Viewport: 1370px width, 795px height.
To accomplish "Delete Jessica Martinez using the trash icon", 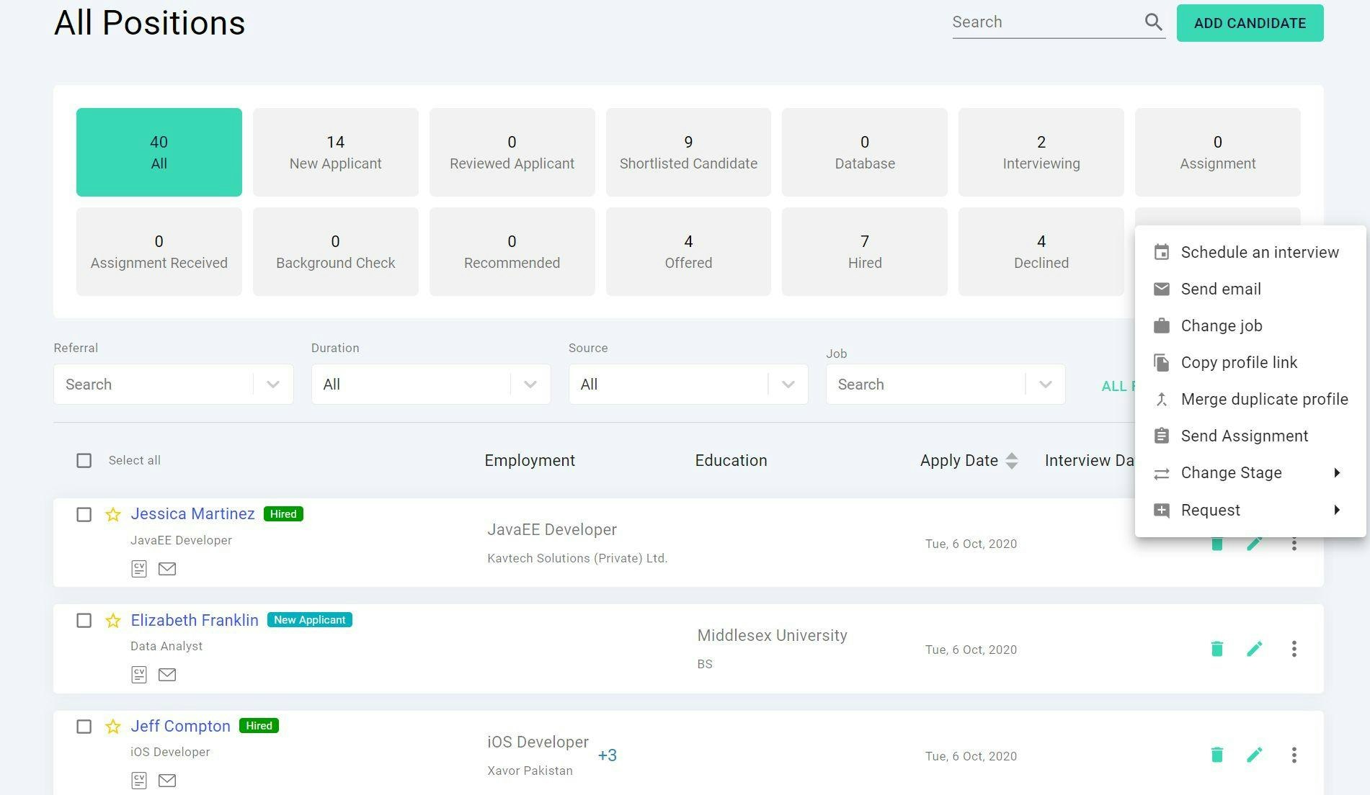I will [1216, 544].
